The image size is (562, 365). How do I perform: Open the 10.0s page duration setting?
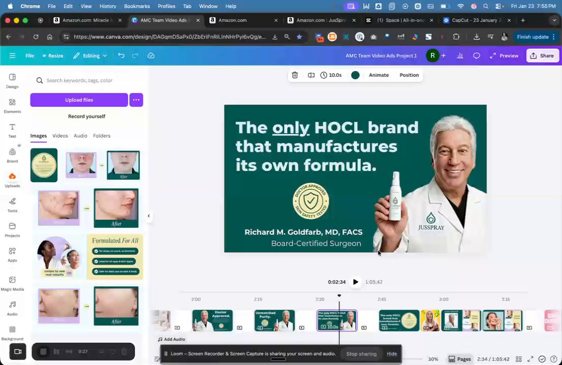[x=331, y=75]
